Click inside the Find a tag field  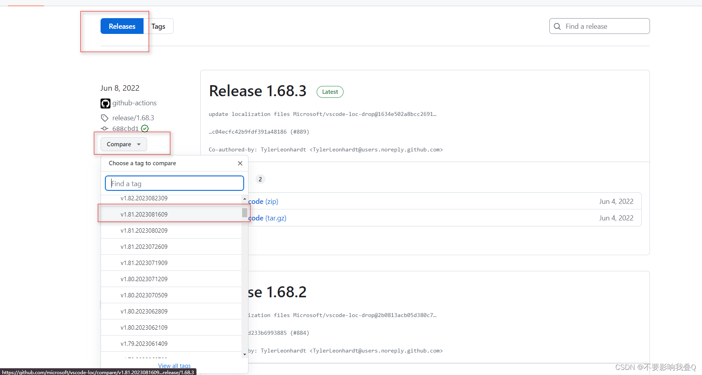pos(174,183)
